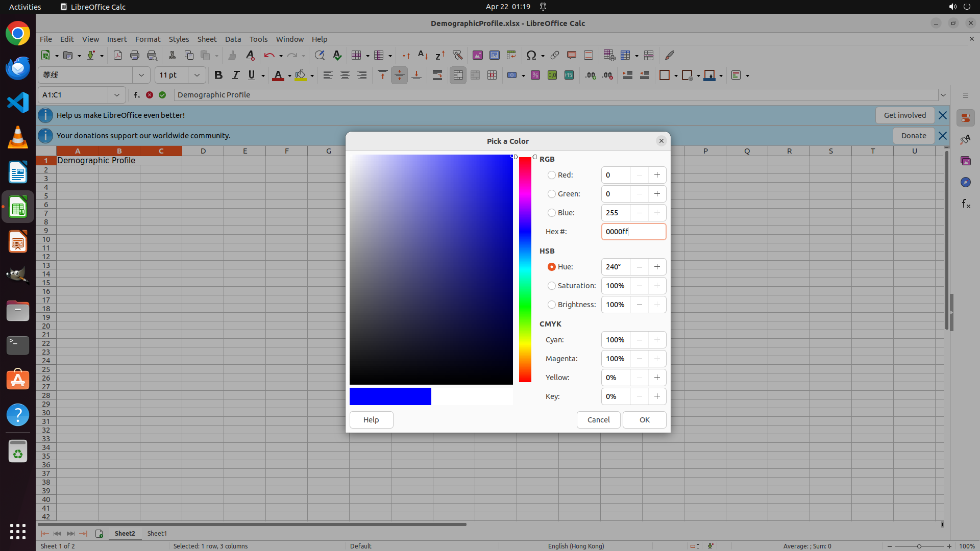This screenshot has width=980, height=551.
Task: Click the Bold formatting icon
Action: 218,75
